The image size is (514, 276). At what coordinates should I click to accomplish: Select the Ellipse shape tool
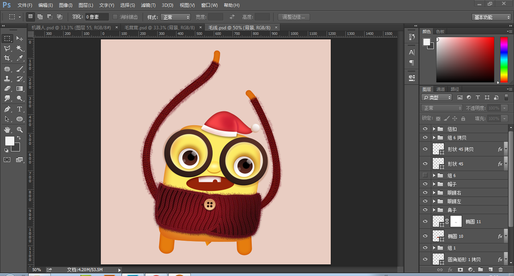pos(20,119)
